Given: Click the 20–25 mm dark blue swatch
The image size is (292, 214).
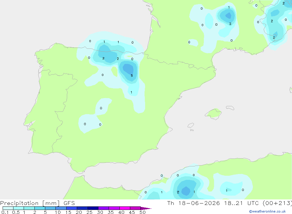Looking at the screenshot, I should tap(82, 208).
